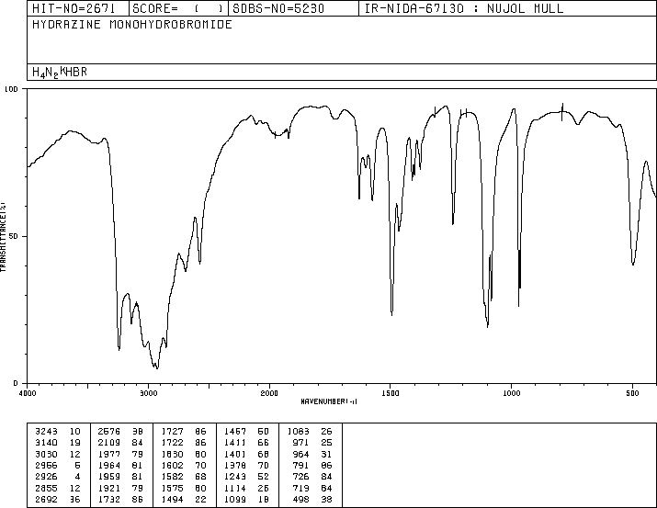
Task: Select the HYDRAZINE MONOHYDROBROMIDE compound name
Action: 132,24
